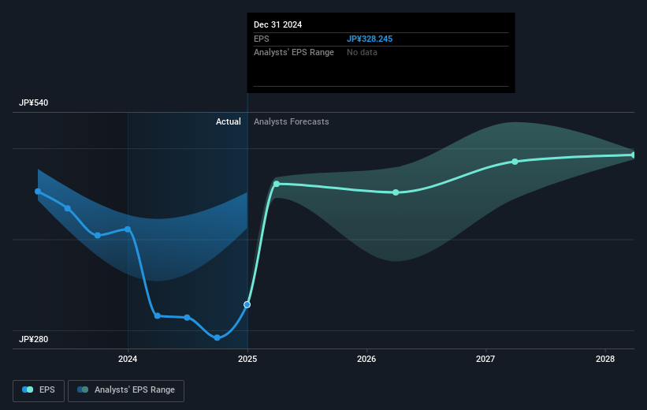Select the Dec 31 2024 EPS data point
The width and height of the screenshot is (647, 410).
pyautogui.click(x=247, y=304)
